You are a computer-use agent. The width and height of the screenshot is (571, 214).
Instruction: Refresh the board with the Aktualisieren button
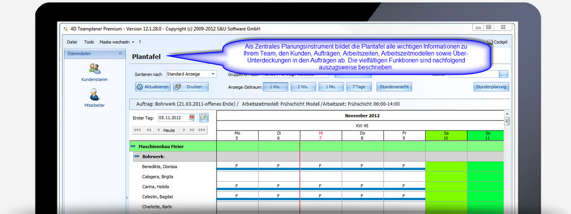[153, 87]
